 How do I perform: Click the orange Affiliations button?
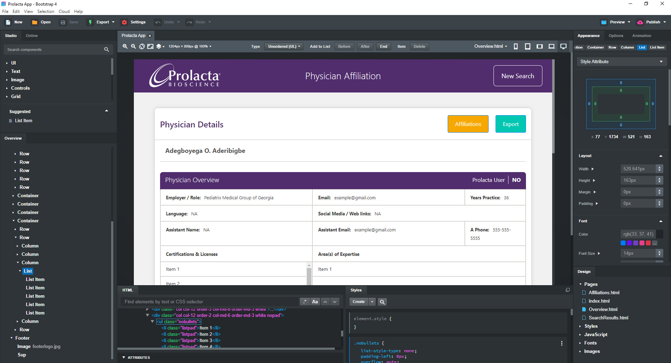pos(468,124)
